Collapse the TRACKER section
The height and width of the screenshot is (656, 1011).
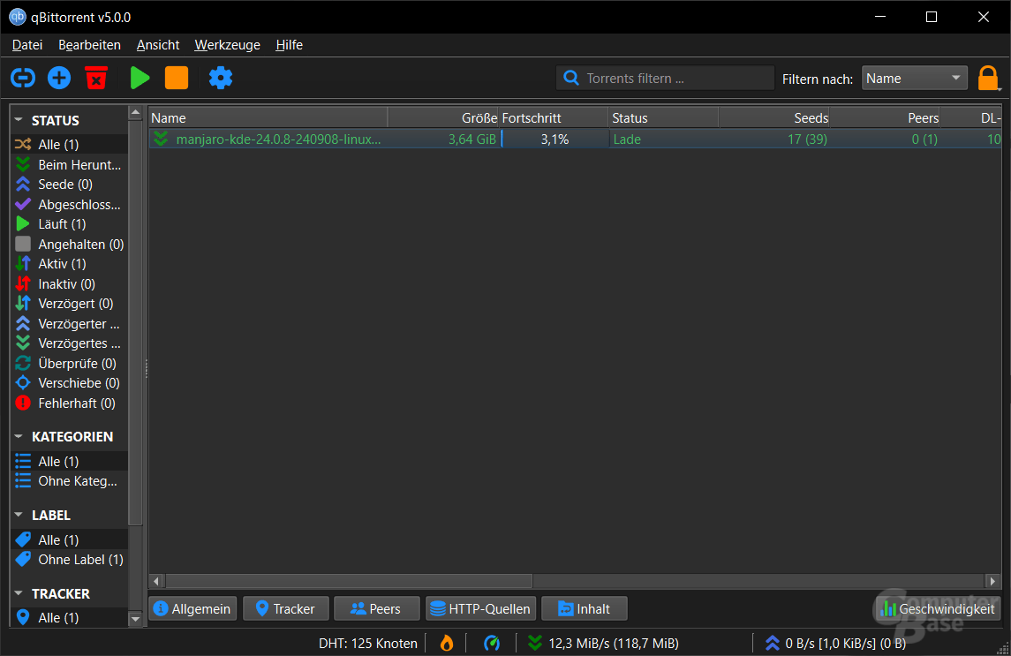18,592
